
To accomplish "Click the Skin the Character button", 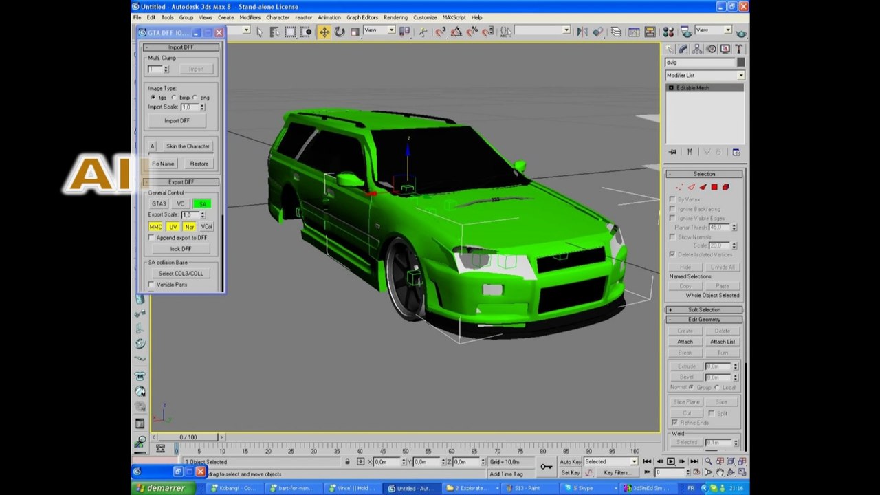I will (x=188, y=146).
